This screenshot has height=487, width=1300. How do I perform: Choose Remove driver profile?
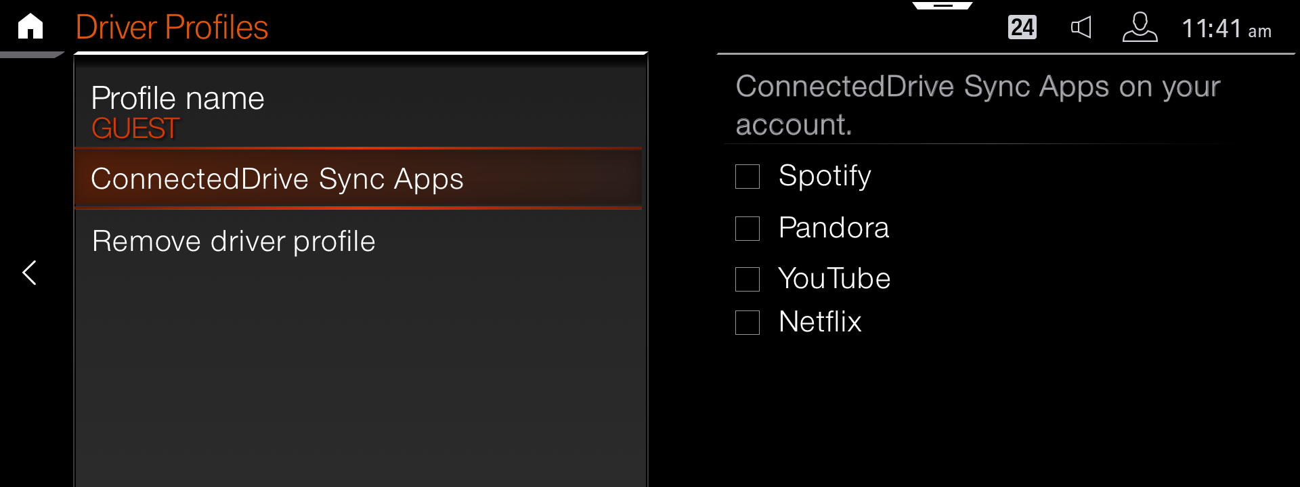click(x=234, y=241)
